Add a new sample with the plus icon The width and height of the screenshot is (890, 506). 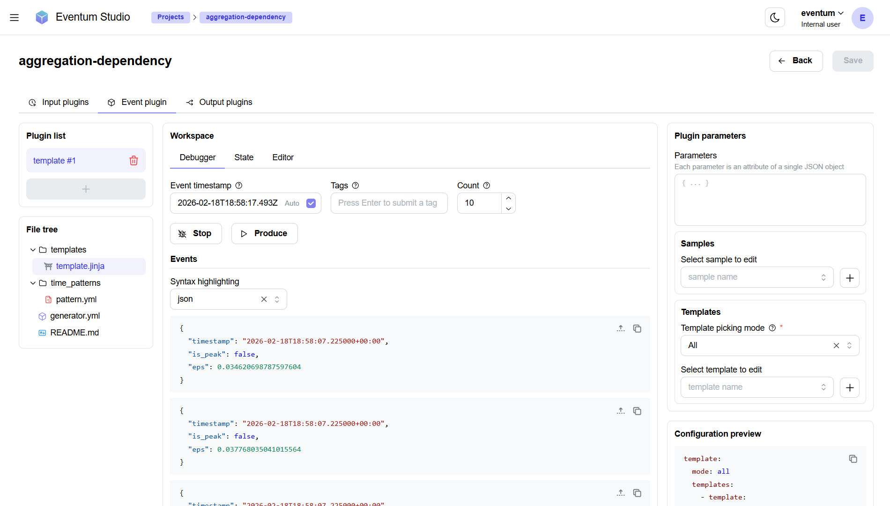(x=850, y=277)
